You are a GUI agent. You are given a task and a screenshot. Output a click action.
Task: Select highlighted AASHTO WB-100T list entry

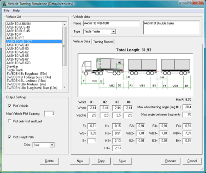pos(34,42)
